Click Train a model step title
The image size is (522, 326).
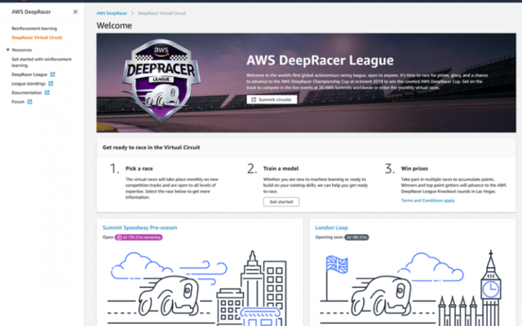281,169
